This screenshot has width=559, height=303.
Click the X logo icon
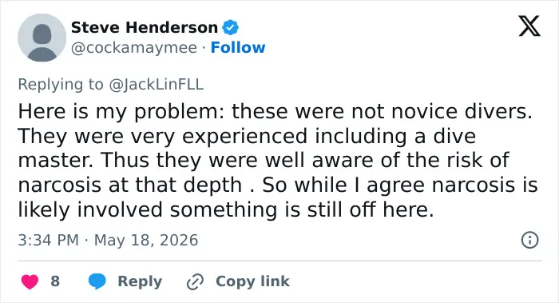coord(529,26)
